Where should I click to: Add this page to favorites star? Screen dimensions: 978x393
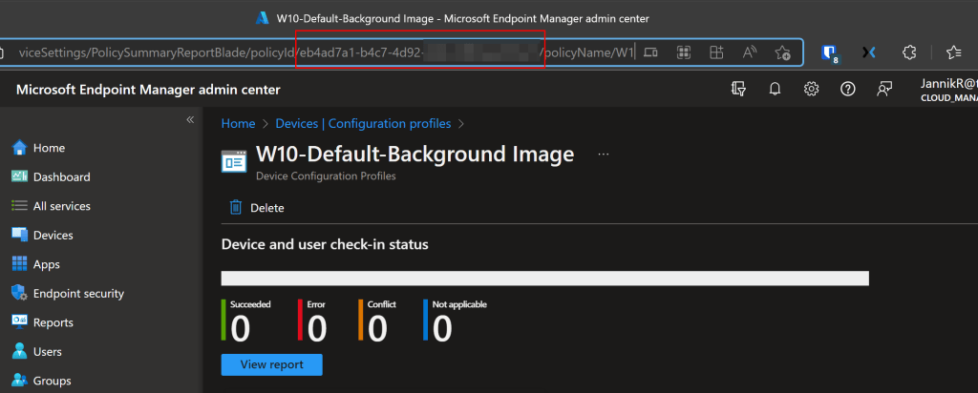pyautogui.click(x=782, y=52)
